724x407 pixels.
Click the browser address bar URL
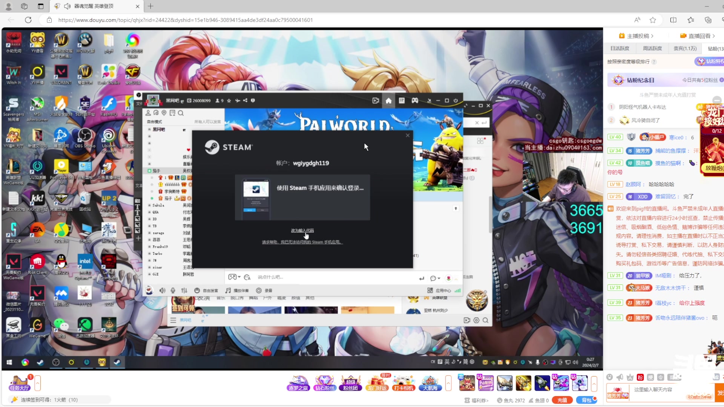(x=185, y=20)
